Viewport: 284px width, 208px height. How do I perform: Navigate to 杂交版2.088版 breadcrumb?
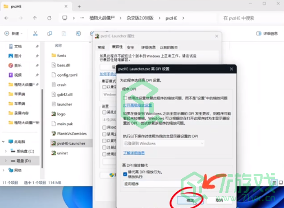pyautogui.click(x=140, y=18)
